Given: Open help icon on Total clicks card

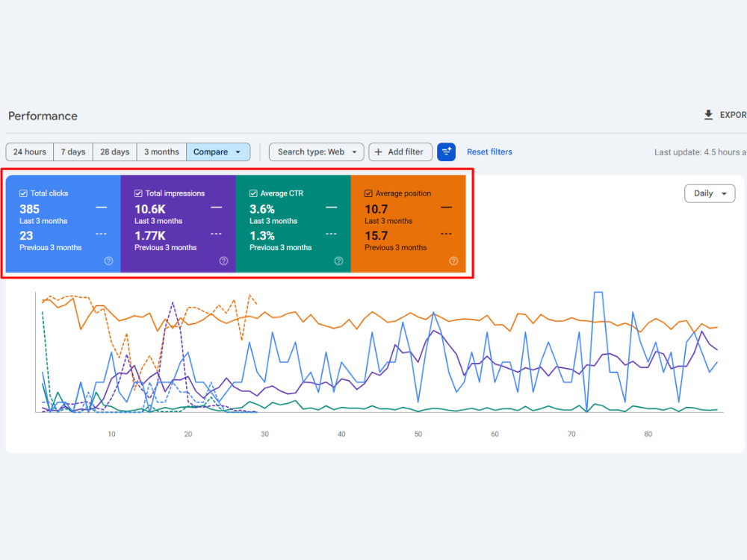Looking at the screenshot, I should point(108,261).
